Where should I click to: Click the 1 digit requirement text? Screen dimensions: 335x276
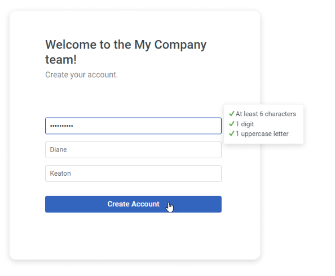pyautogui.click(x=245, y=124)
